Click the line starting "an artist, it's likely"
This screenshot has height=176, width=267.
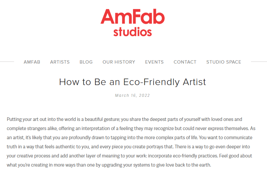(x=129, y=138)
